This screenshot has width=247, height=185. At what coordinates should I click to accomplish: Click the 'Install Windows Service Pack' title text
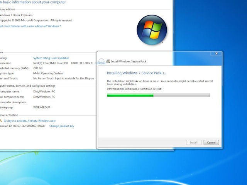click(129, 61)
